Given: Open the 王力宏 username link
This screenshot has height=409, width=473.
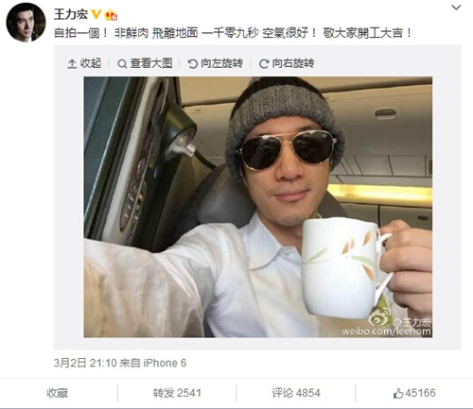Looking at the screenshot, I should coord(71,14).
